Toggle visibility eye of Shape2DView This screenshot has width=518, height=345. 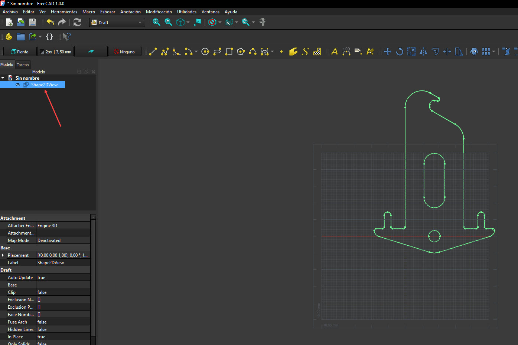[18, 85]
